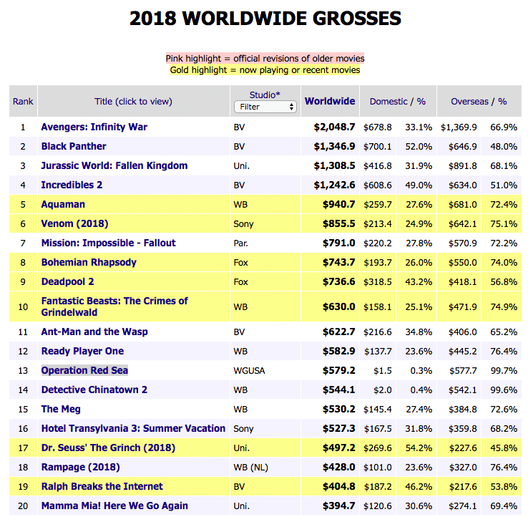Open Fantastic Beasts: The Crimes of Grindelwald link
Screen dimensions: 528x517
[114, 306]
